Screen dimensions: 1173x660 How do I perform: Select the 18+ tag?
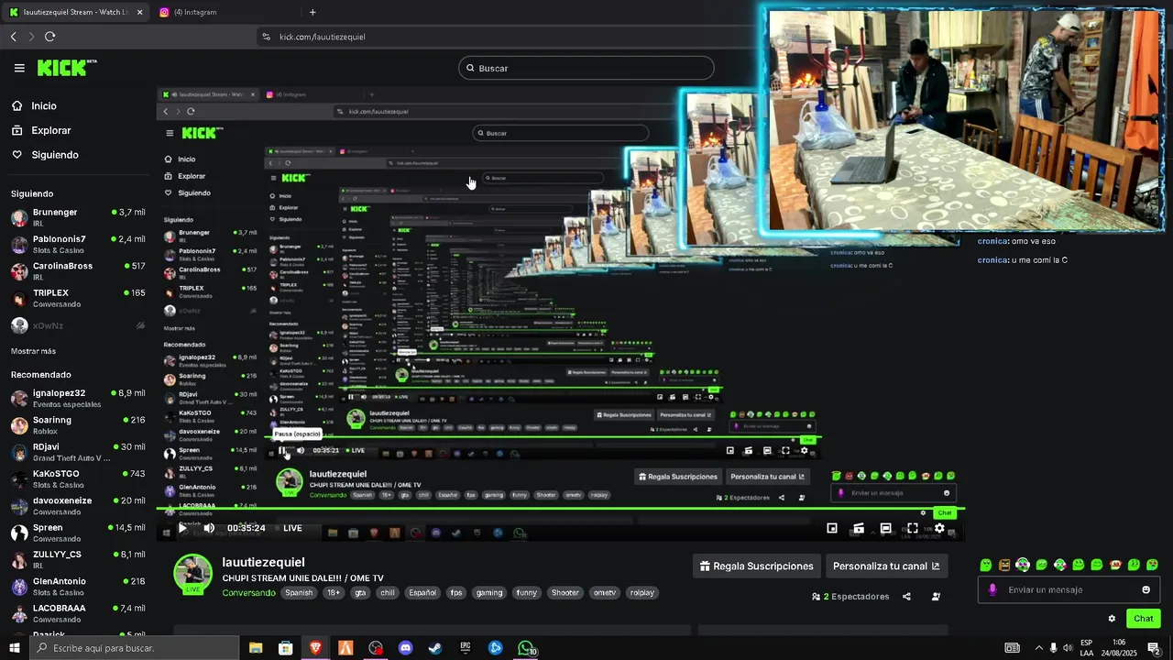tap(334, 593)
